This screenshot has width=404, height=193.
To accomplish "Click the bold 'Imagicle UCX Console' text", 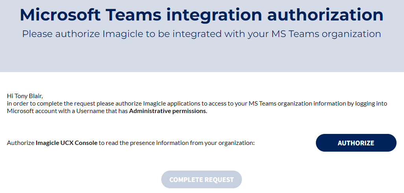I will coord(66,143).
